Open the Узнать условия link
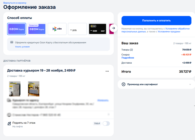The image size is (195, 140). tap(22, 47)
